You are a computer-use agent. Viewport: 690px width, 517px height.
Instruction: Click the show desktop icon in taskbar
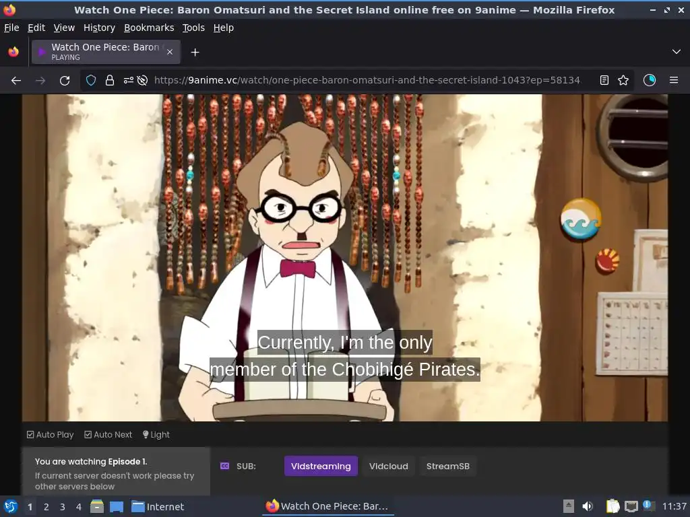pyautogui.click(x=116, y=507)
